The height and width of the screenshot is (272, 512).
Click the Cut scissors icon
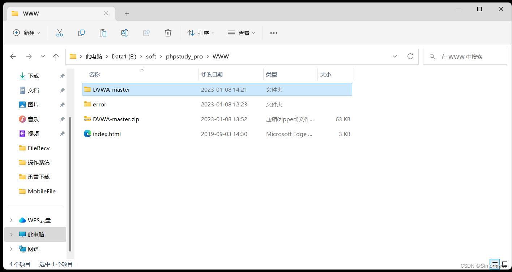coord(60,33)
